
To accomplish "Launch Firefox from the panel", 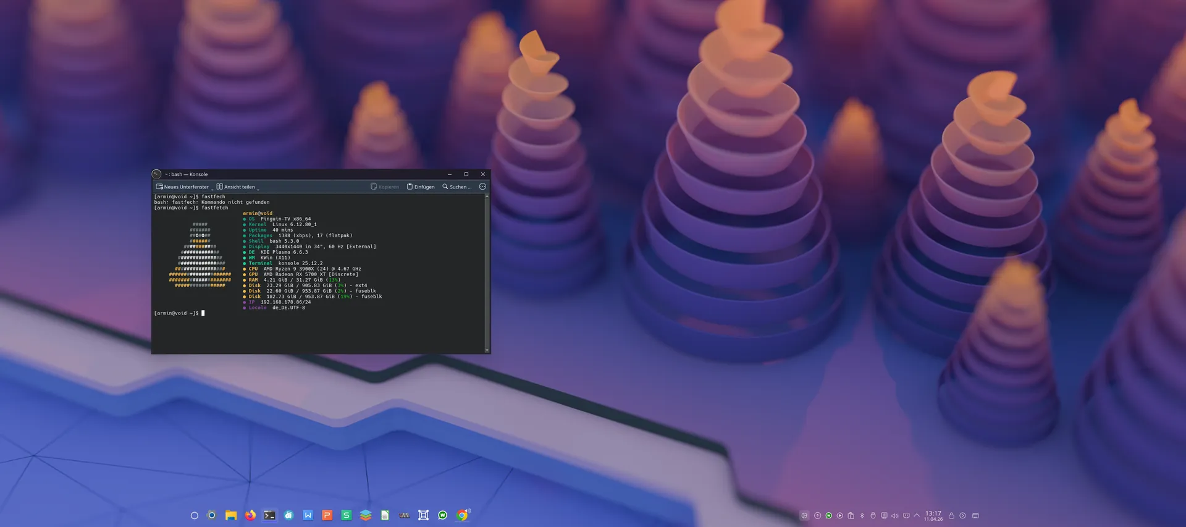I will 250,515.
